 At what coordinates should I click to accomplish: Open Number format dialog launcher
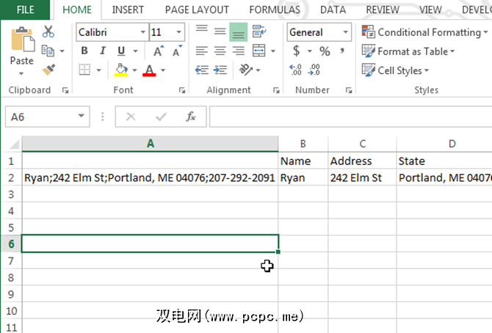point(349,91)
